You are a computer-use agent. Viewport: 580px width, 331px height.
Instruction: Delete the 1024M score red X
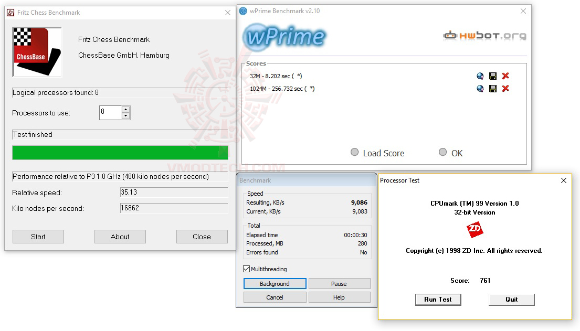505,89
